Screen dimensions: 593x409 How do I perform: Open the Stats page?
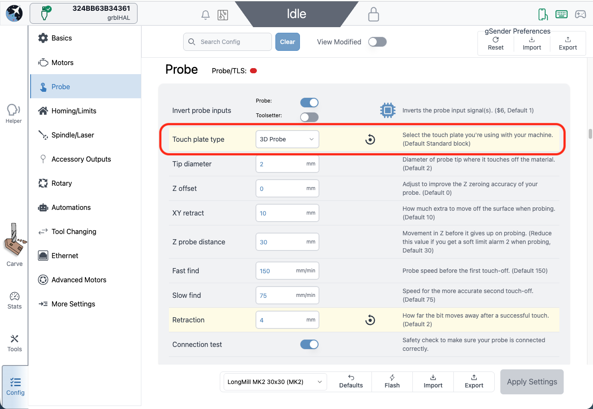click(15, 300)
